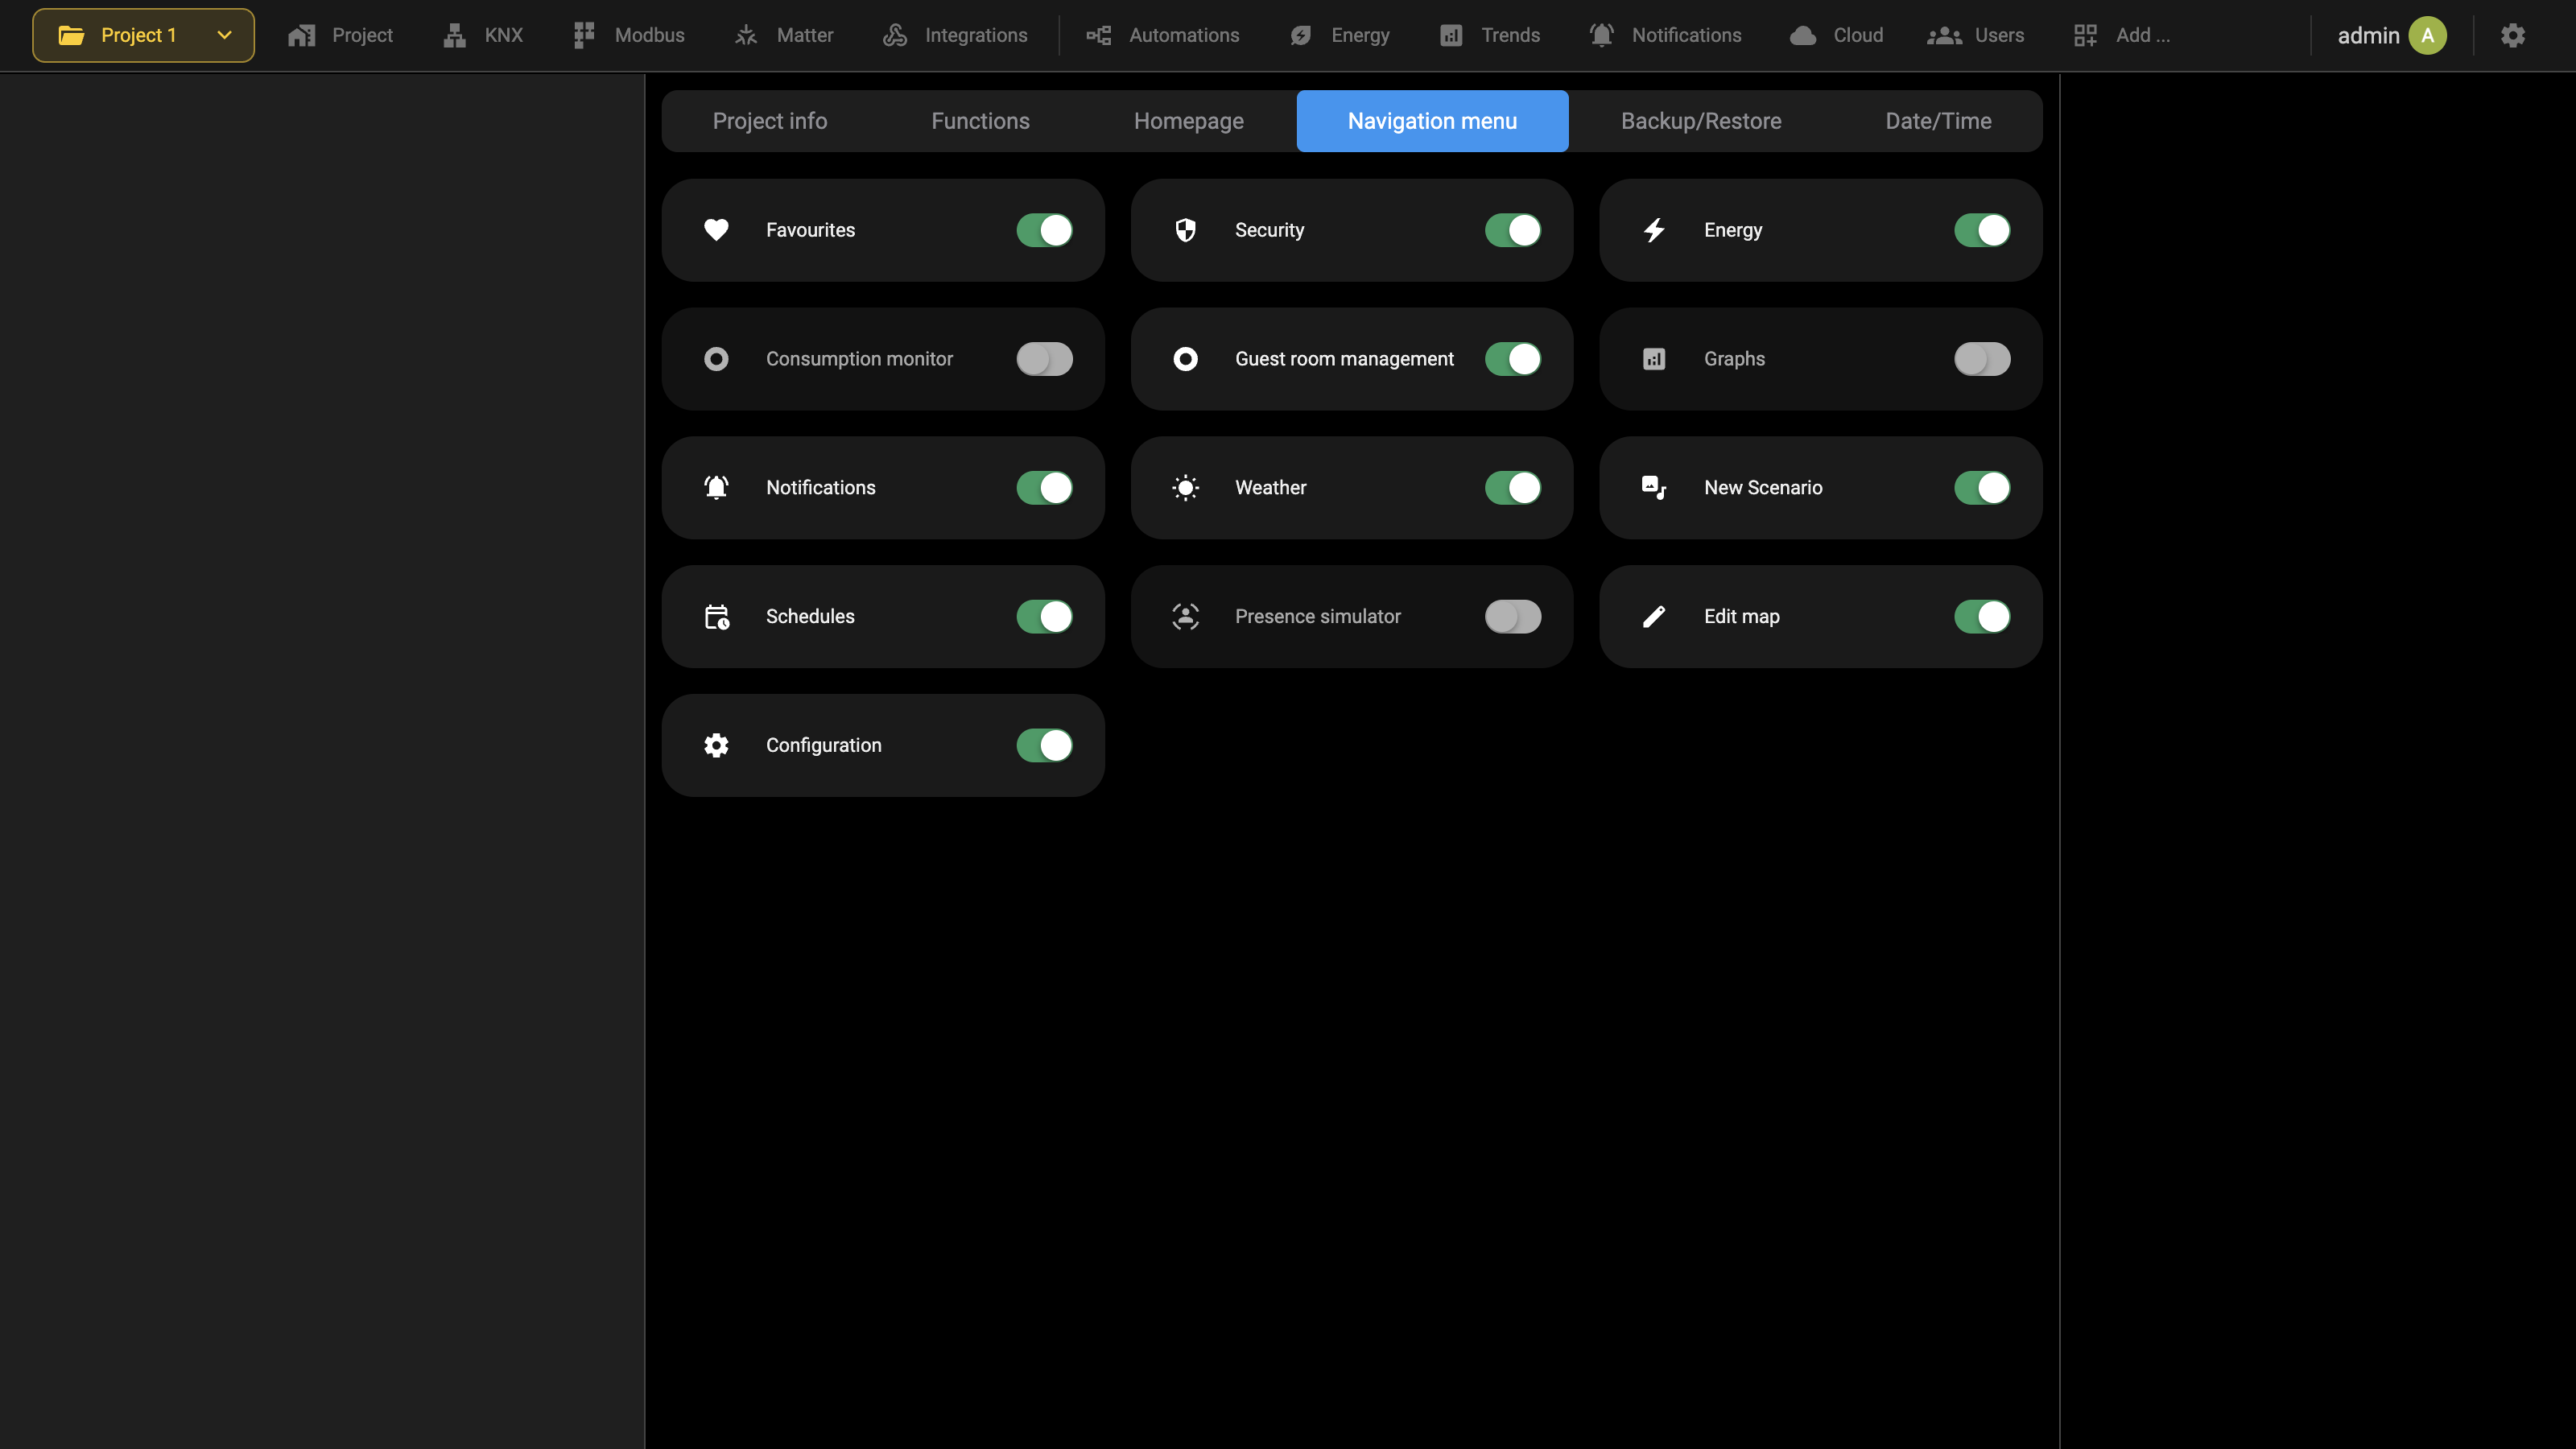
Task: Turn off the Configuration toggle
Action: 1044,746
